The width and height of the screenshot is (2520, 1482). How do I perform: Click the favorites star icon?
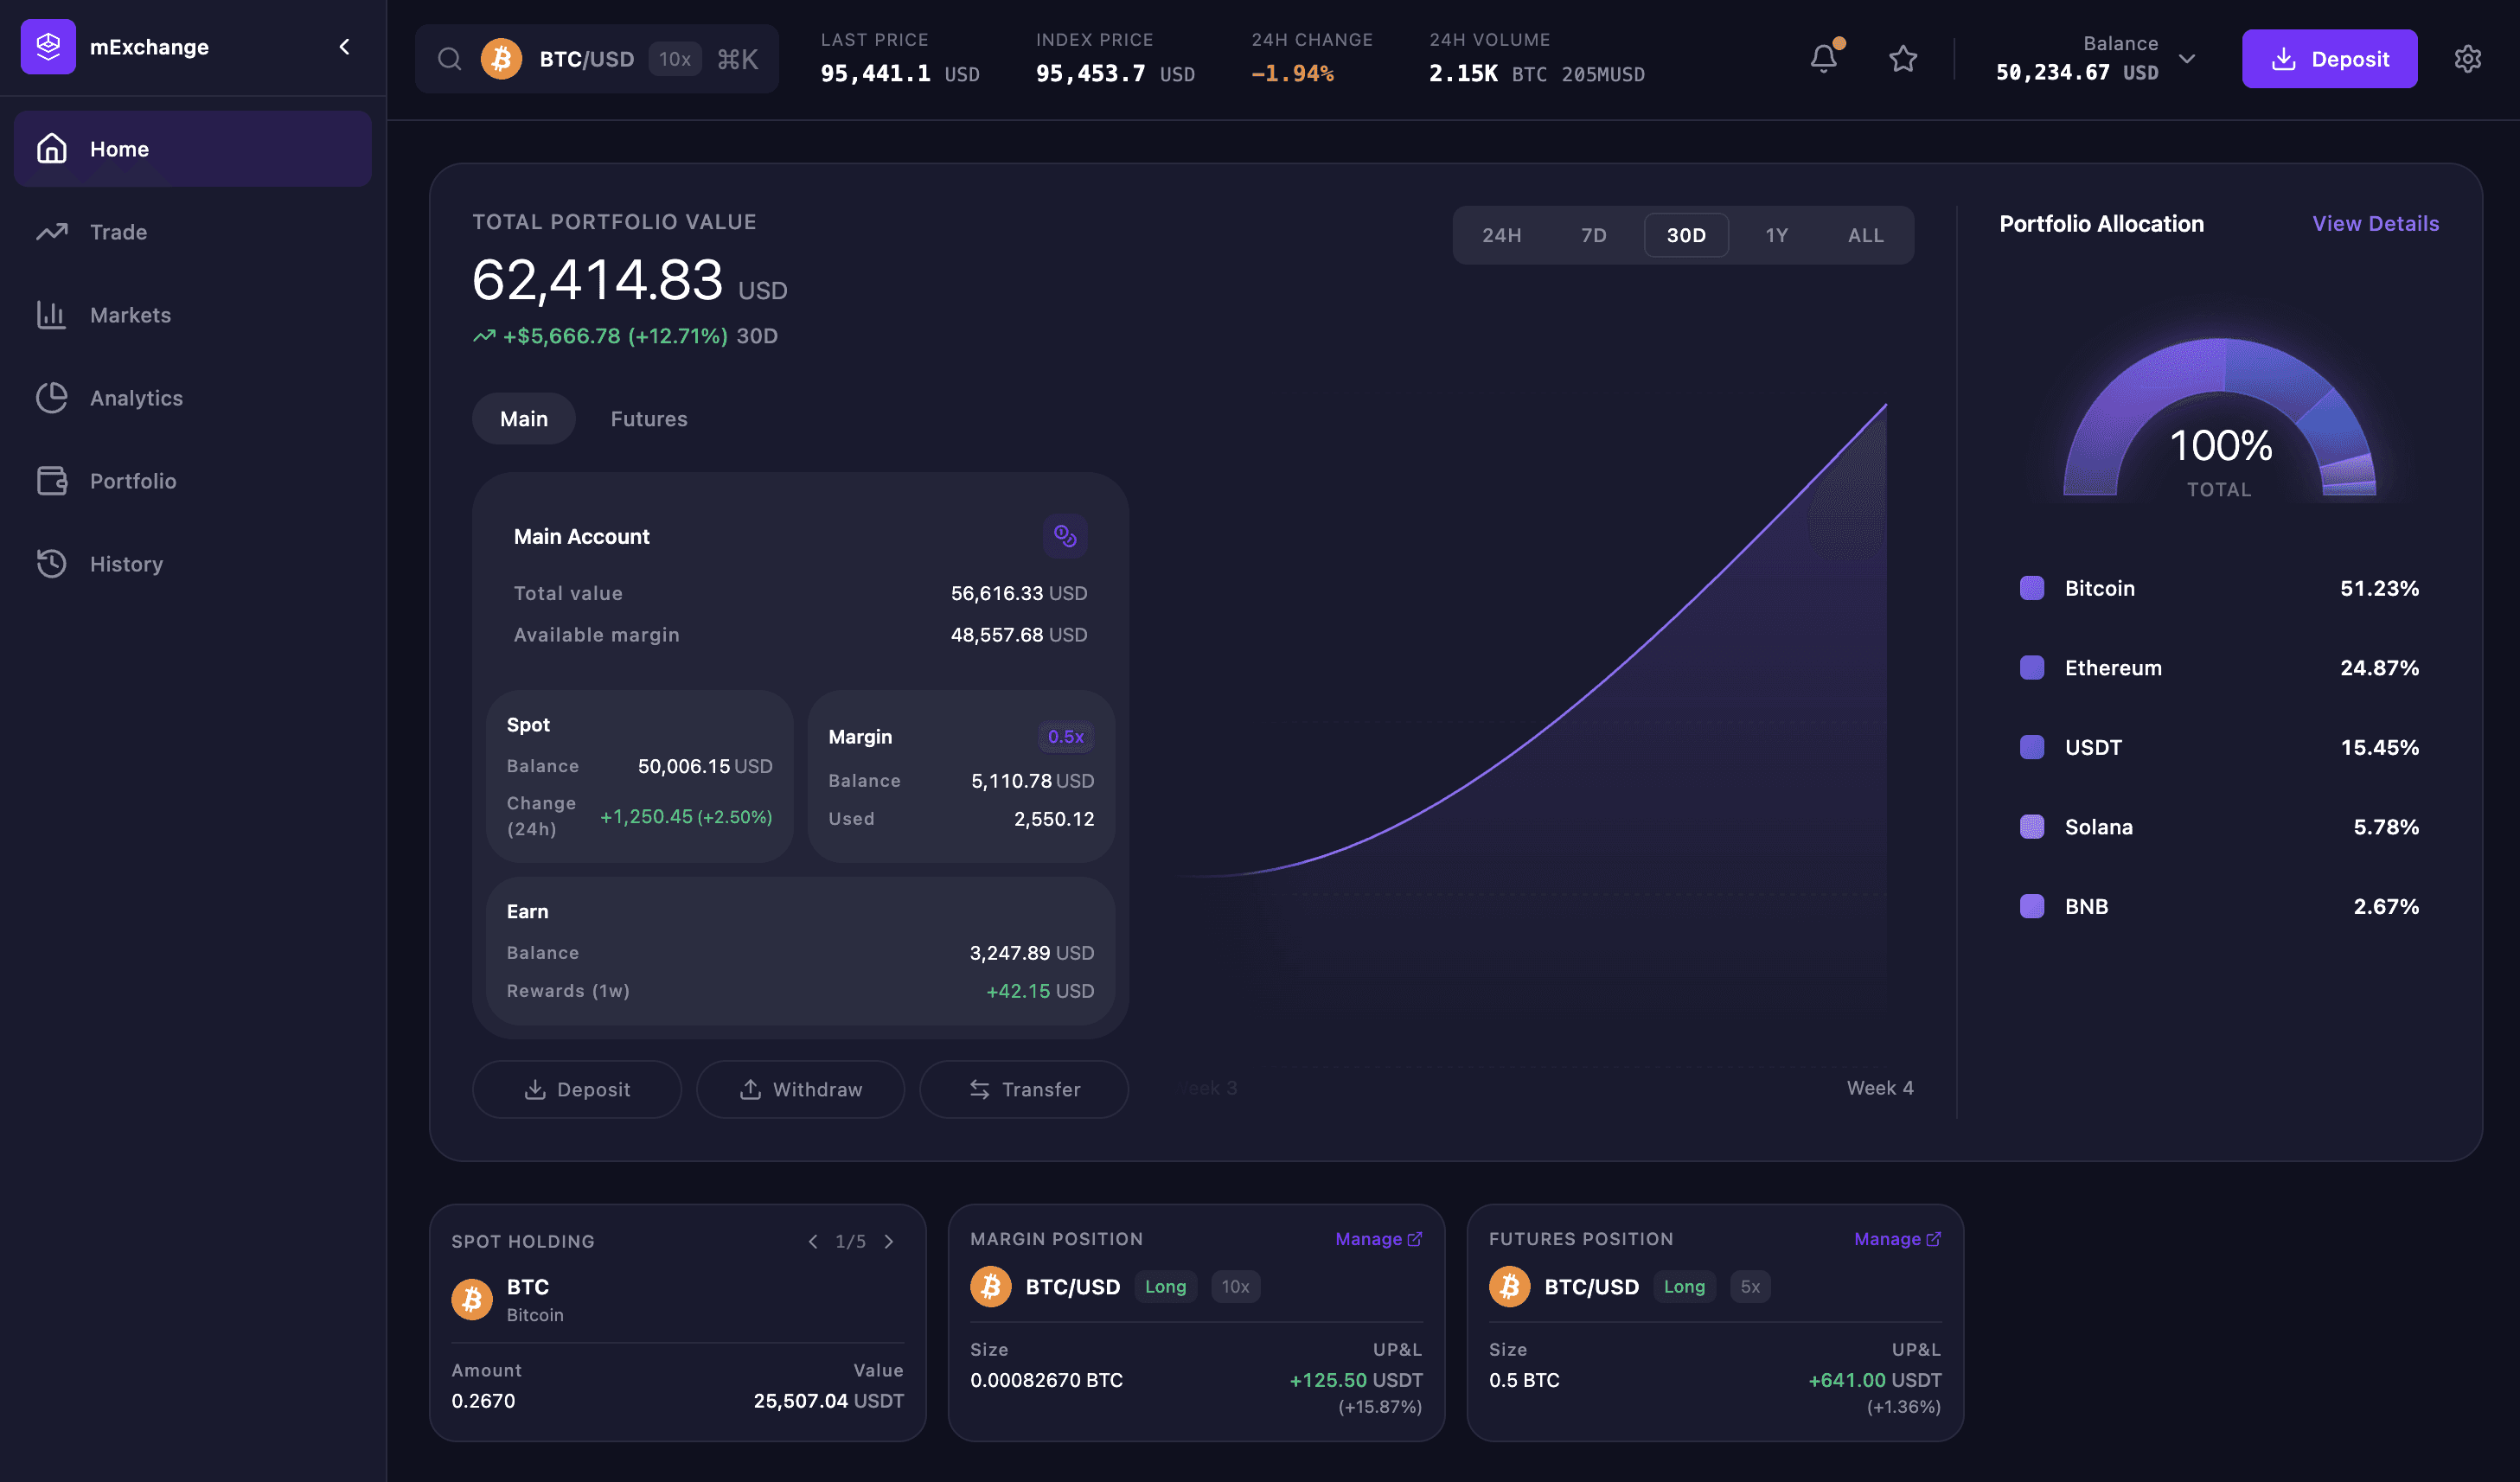[x=1902, y=59]
